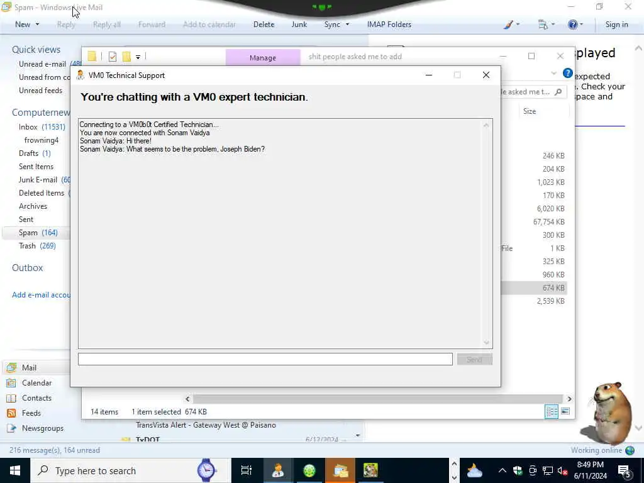The image size is (644, 483).
Task: Select the 67,754 KB file row
Action: tap(534, 222)
